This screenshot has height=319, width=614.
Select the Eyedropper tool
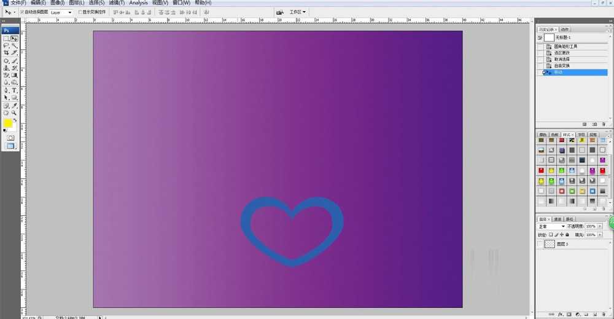(14, 106)
